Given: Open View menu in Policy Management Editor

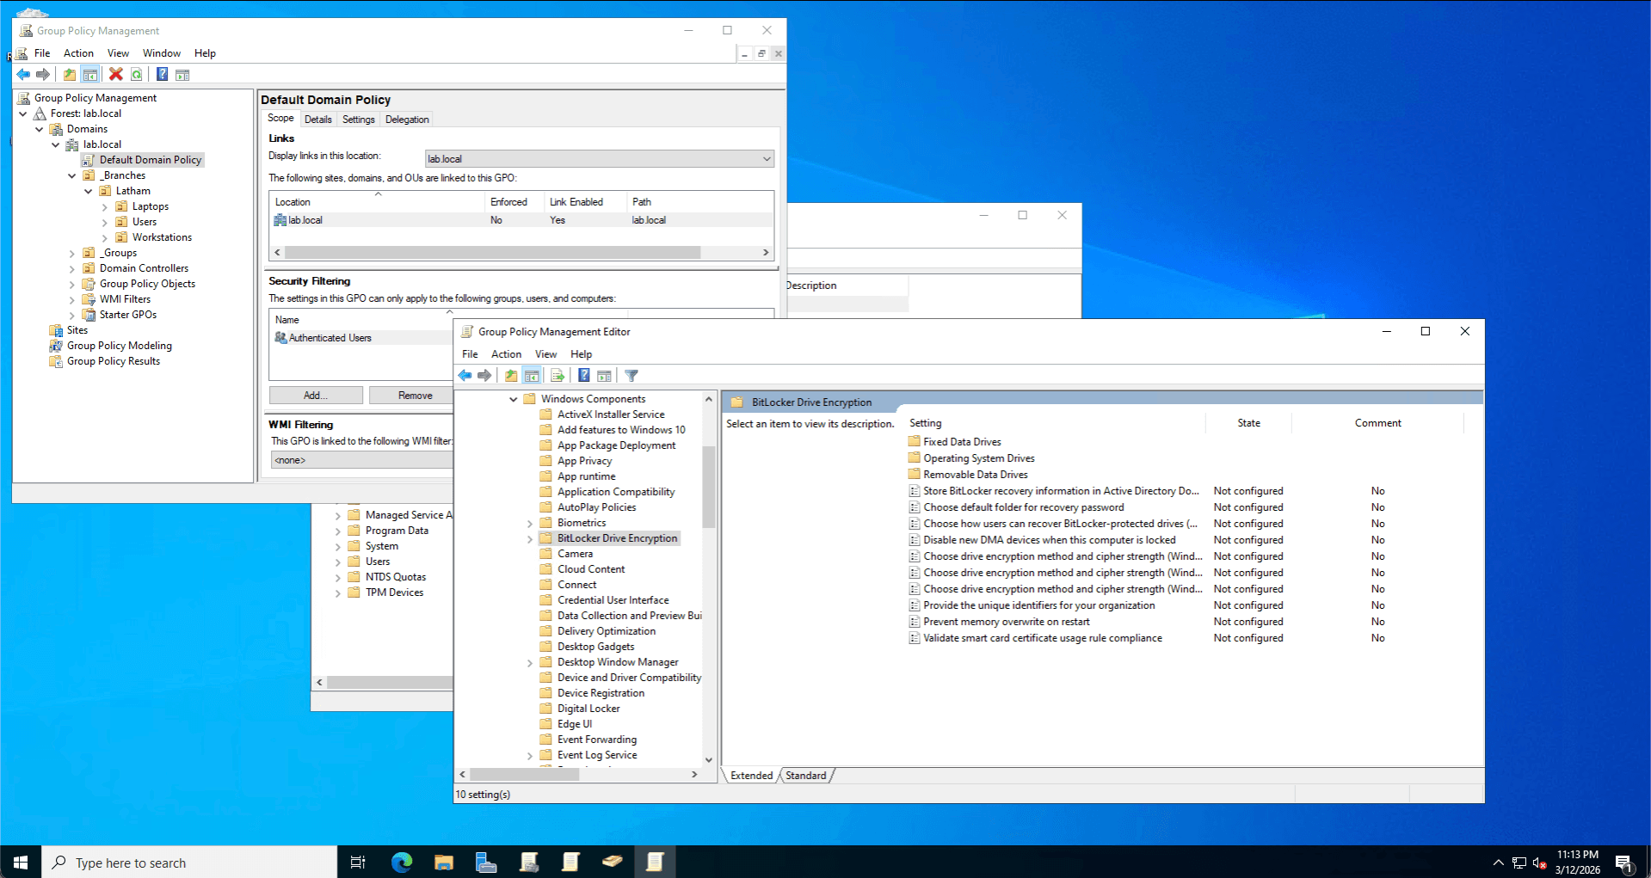Looking at the screenshot, I should [x=545, y=354].
